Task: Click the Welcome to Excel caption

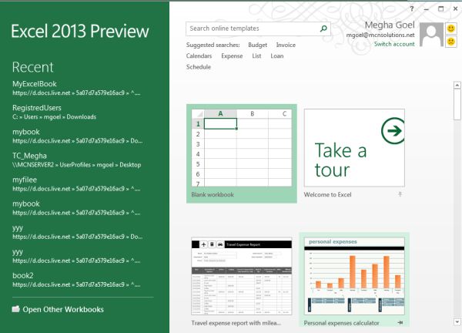Action: click(x=328, y=194)
